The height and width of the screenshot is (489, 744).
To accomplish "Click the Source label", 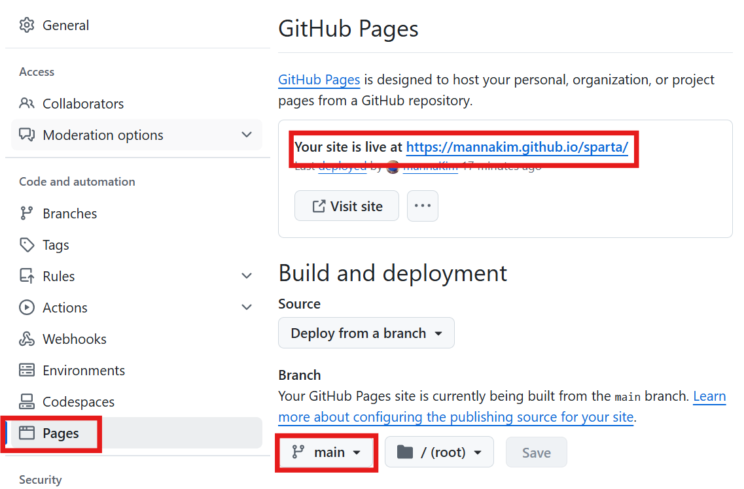I will coord(300,304).
